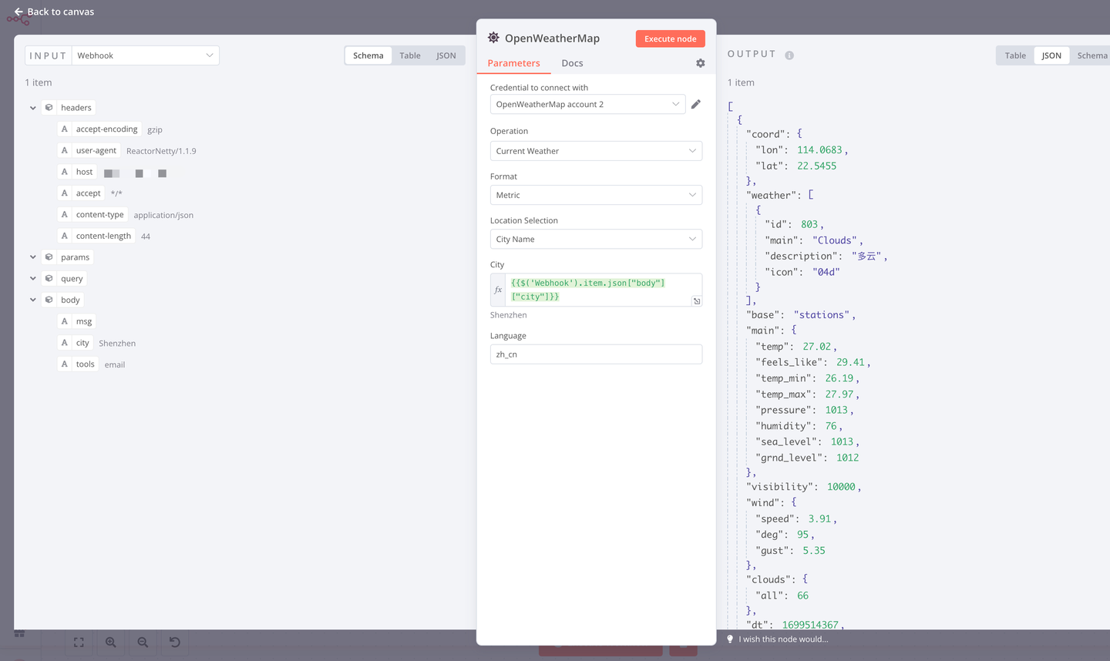Click the City expression field
This screenshot has height=661, width=1110.
coord(596,290)
